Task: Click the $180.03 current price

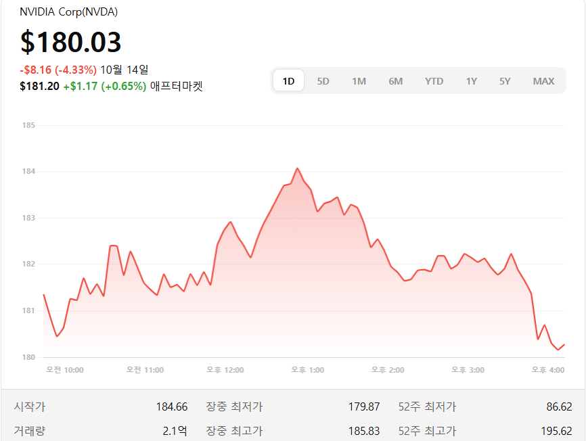Action: point(71,42)
